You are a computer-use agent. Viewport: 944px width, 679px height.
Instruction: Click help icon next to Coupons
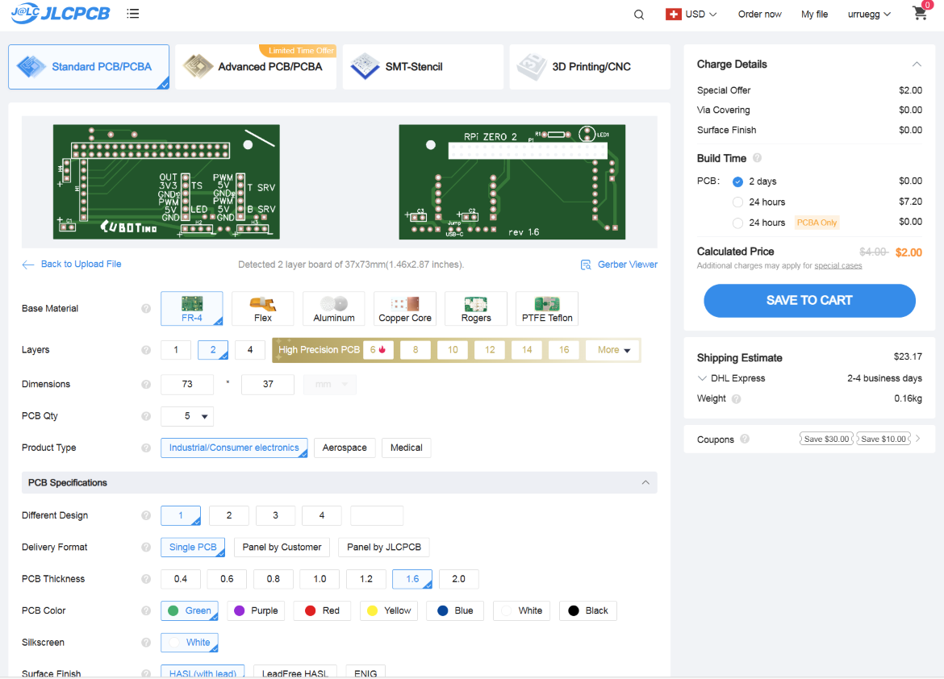pyautogui.click(x=745, y=439)
